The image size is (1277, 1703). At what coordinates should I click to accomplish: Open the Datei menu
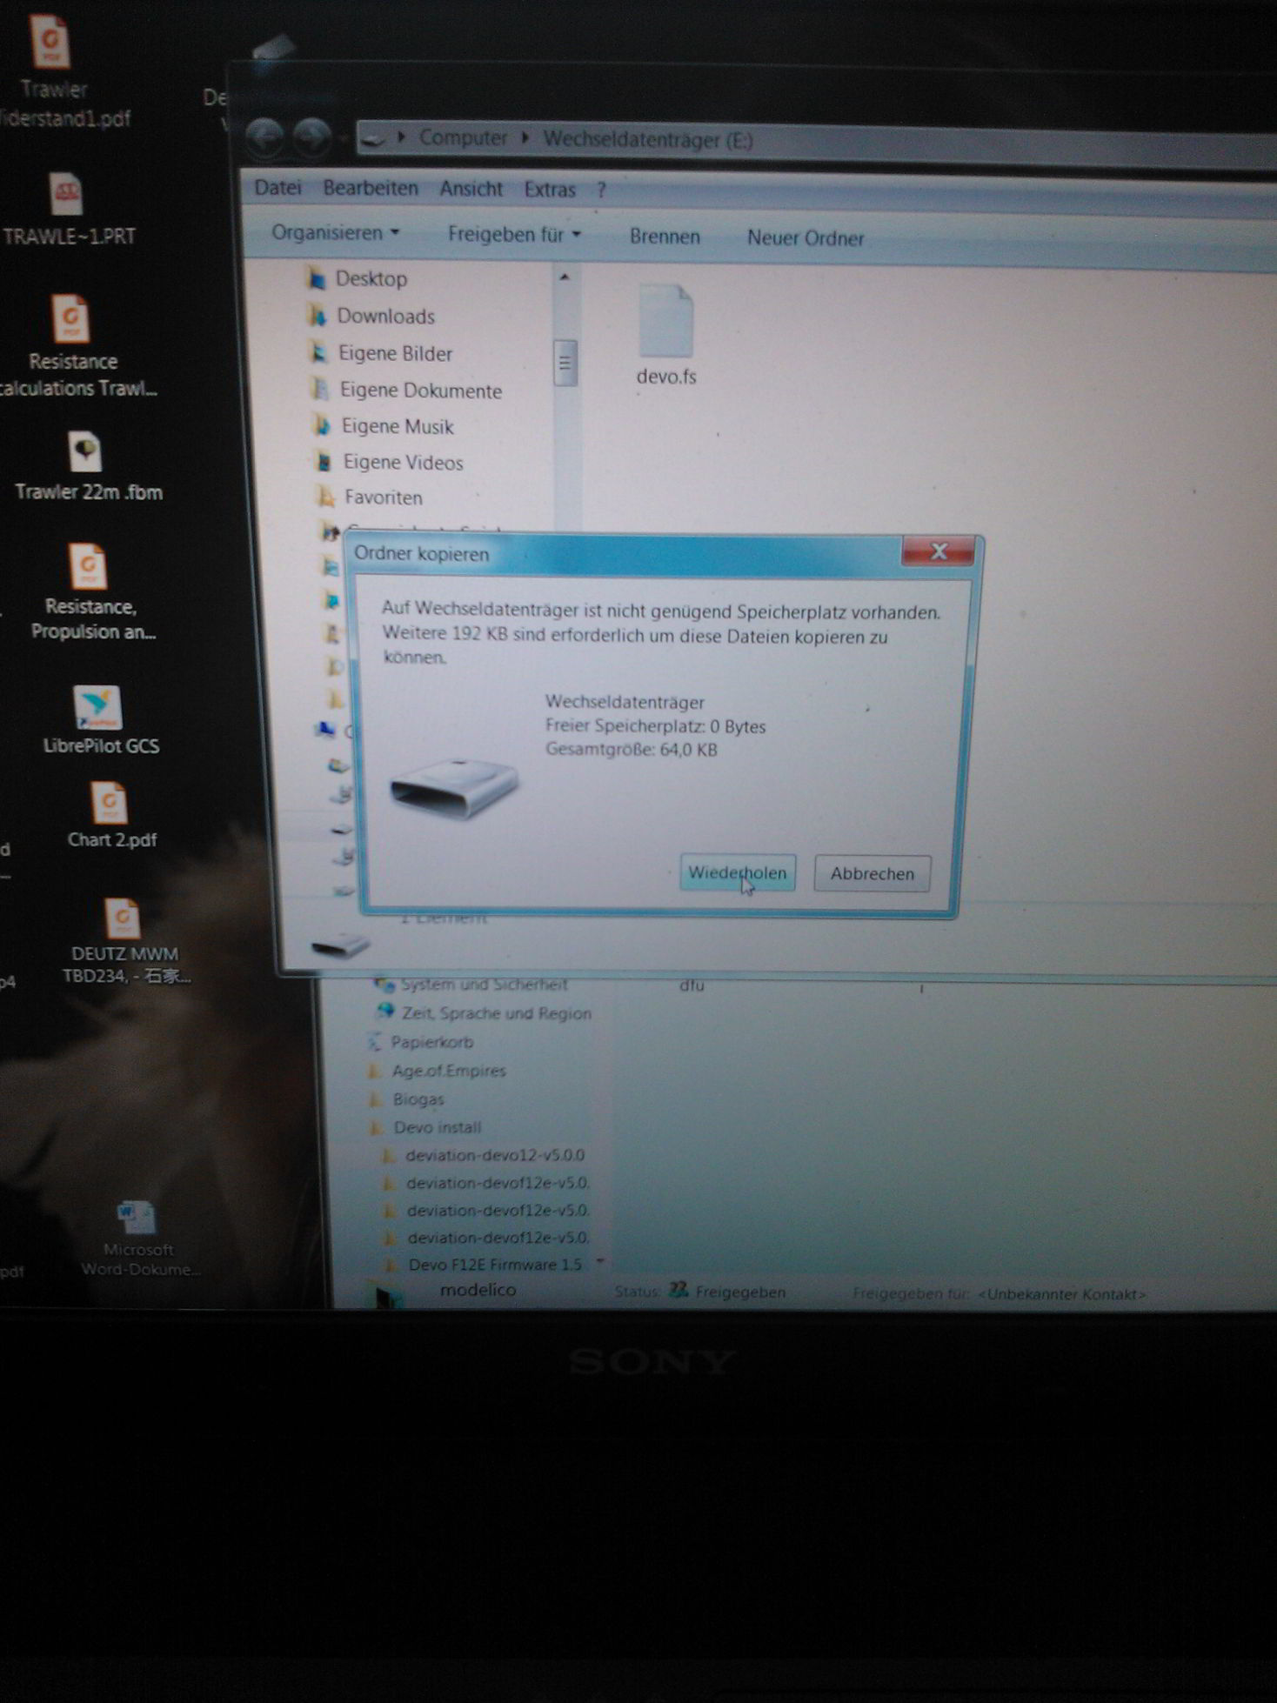pyautogui.click(x=277, y=188)
